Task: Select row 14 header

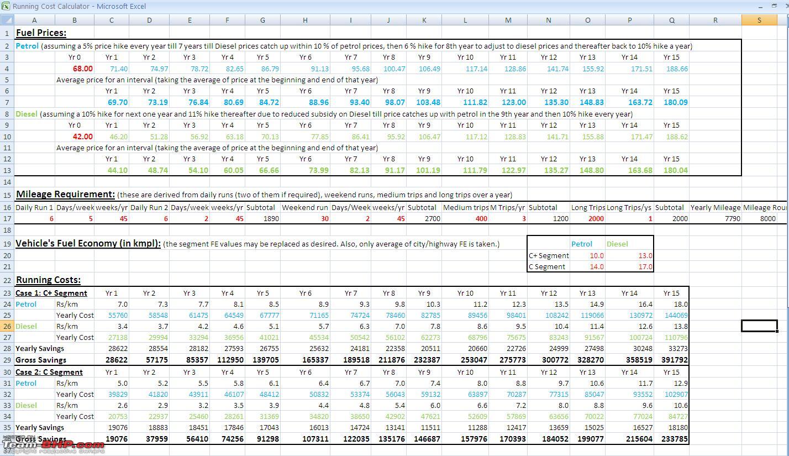Action: (7, 182)
